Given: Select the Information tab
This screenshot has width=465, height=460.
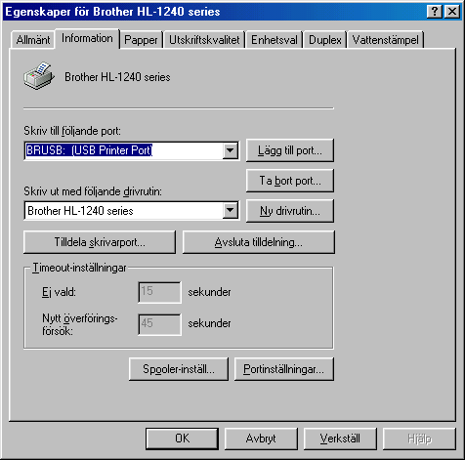Looking at the screenshot, I should coord(87,38).
